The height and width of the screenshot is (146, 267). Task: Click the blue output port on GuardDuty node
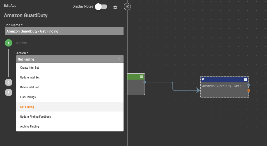(x=249, y=85)
